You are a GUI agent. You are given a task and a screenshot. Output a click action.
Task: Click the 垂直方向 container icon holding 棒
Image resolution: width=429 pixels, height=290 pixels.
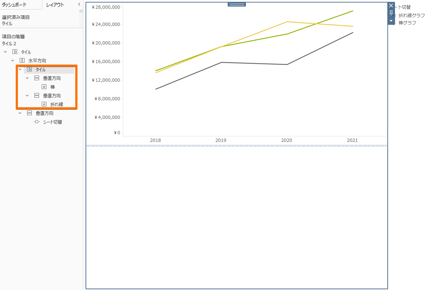tap(37, 78)
